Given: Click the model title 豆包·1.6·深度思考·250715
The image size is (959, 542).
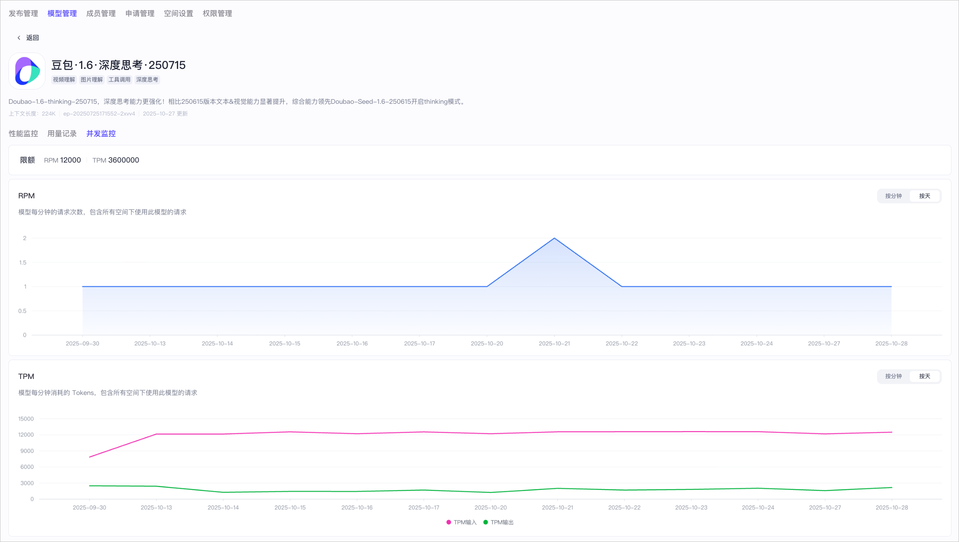Looking at the screenshot, I should [119, 65].
